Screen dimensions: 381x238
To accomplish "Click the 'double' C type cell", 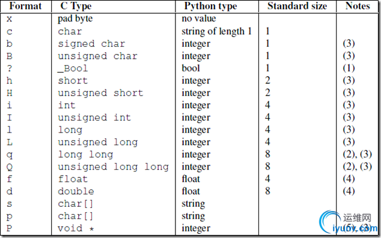I will 76,191.
